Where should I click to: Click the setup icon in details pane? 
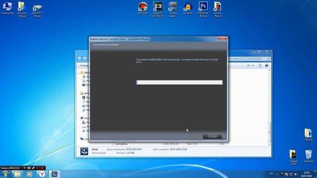84,151
